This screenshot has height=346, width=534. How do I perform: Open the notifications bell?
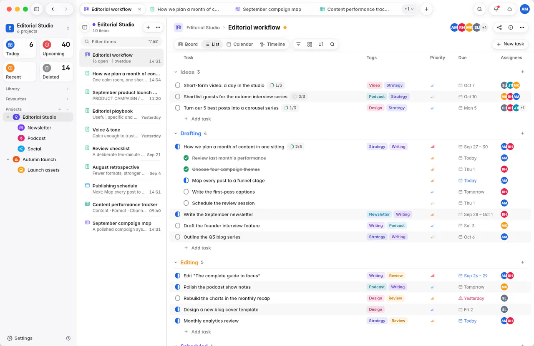click(x=496, y=9)
